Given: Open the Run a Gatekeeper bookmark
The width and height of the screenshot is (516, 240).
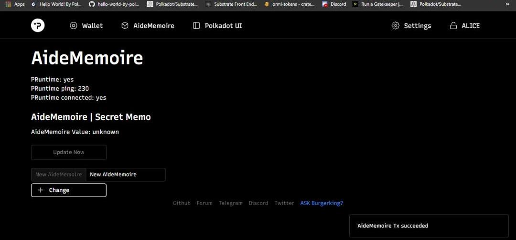Looking at the screenshot, I should (377, 4).
